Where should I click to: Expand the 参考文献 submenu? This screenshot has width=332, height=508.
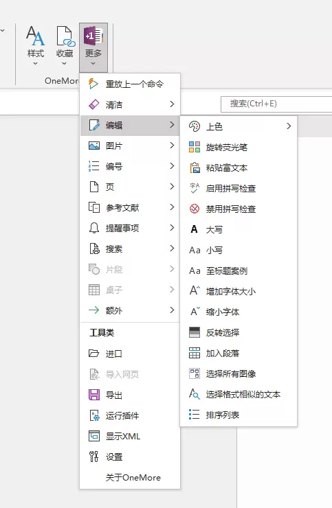click(130, 207)
